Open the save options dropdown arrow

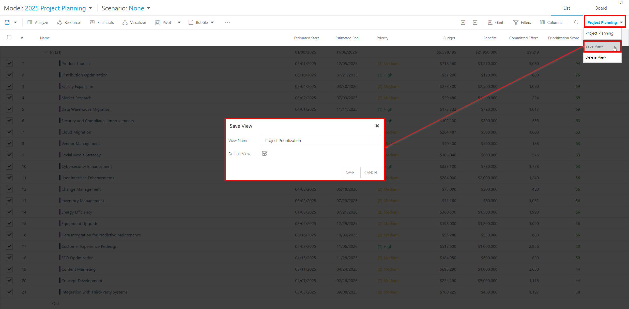pyautogui.click(x=16, y=22)
